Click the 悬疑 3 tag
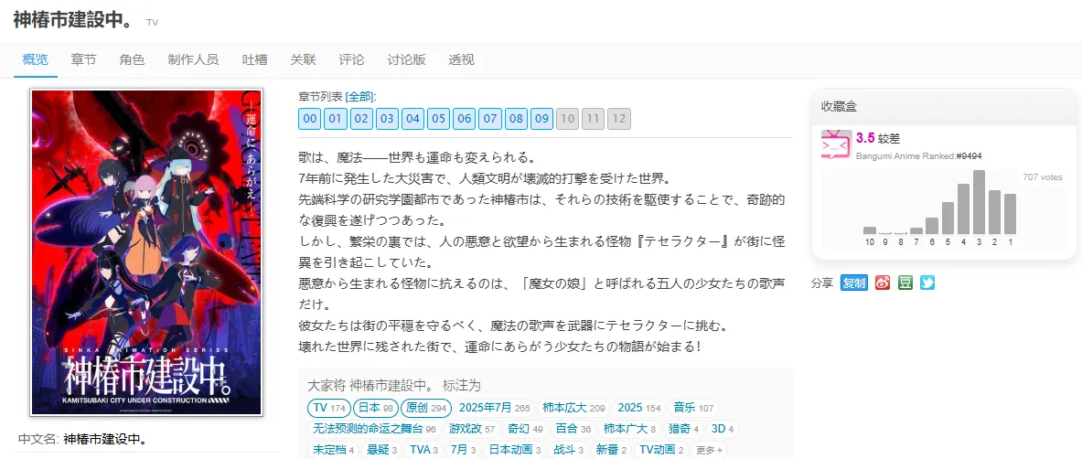 382,450
